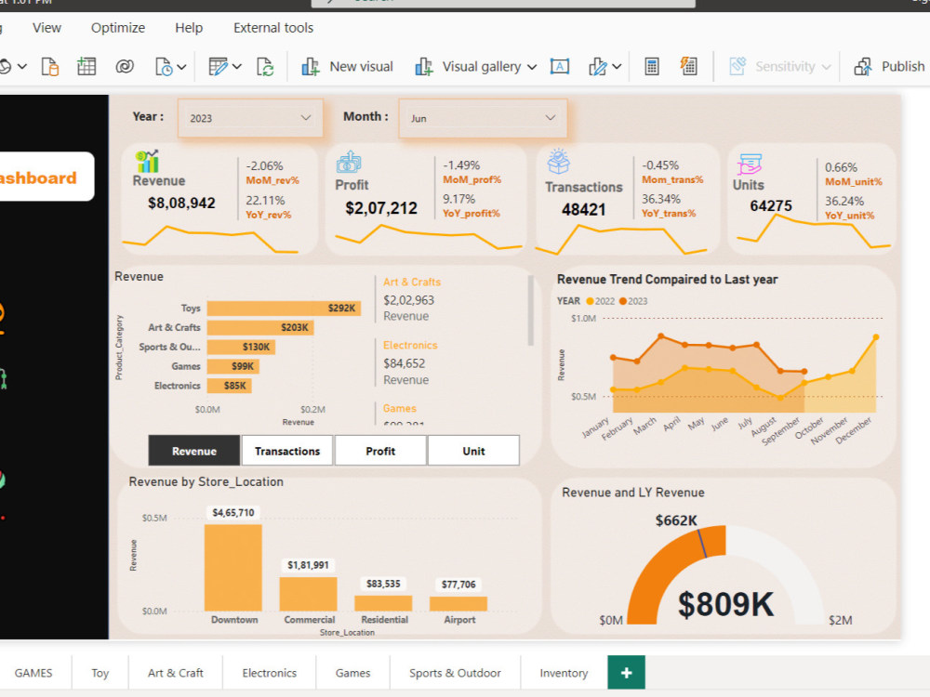Select the Downtown store revenue column
Screen dimensions: 930x697
pos(233,567)
